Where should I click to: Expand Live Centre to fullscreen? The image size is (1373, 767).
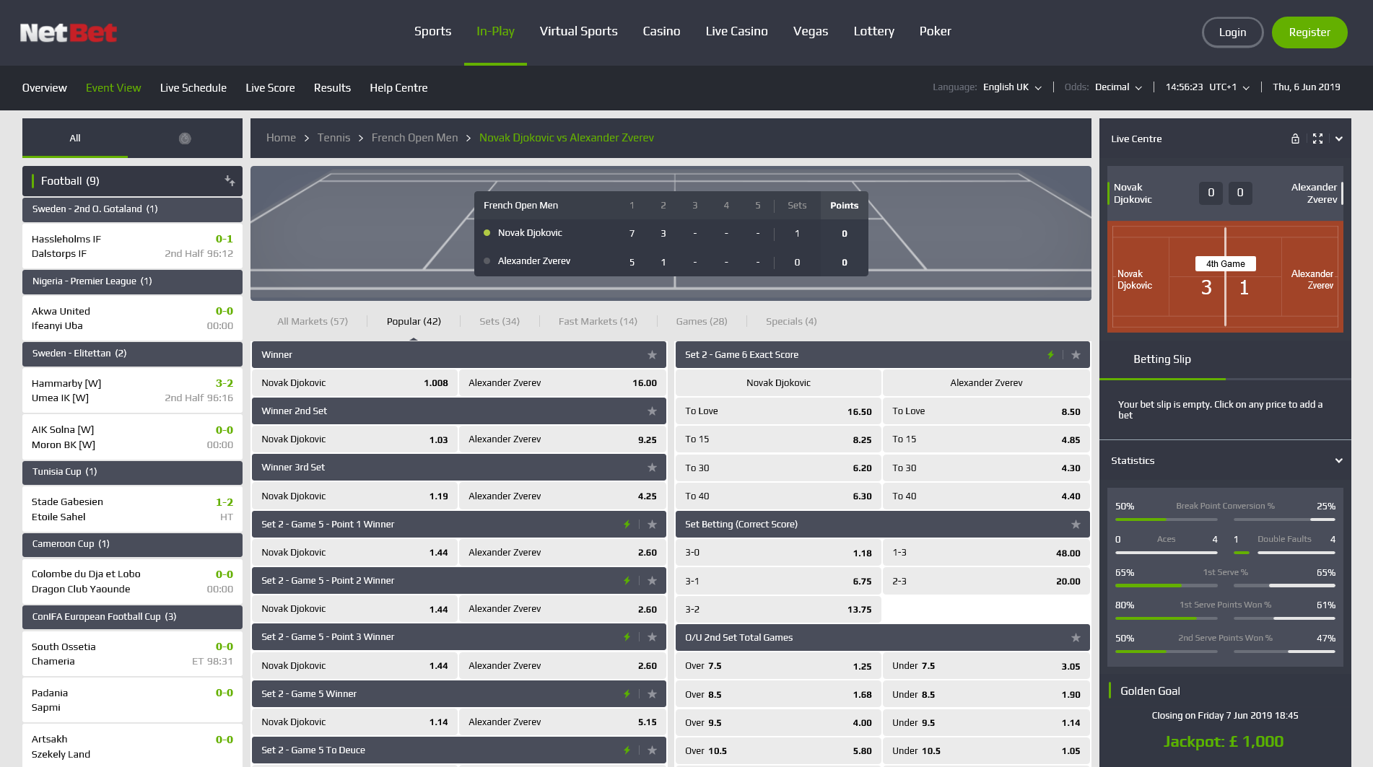[1317, 139]
